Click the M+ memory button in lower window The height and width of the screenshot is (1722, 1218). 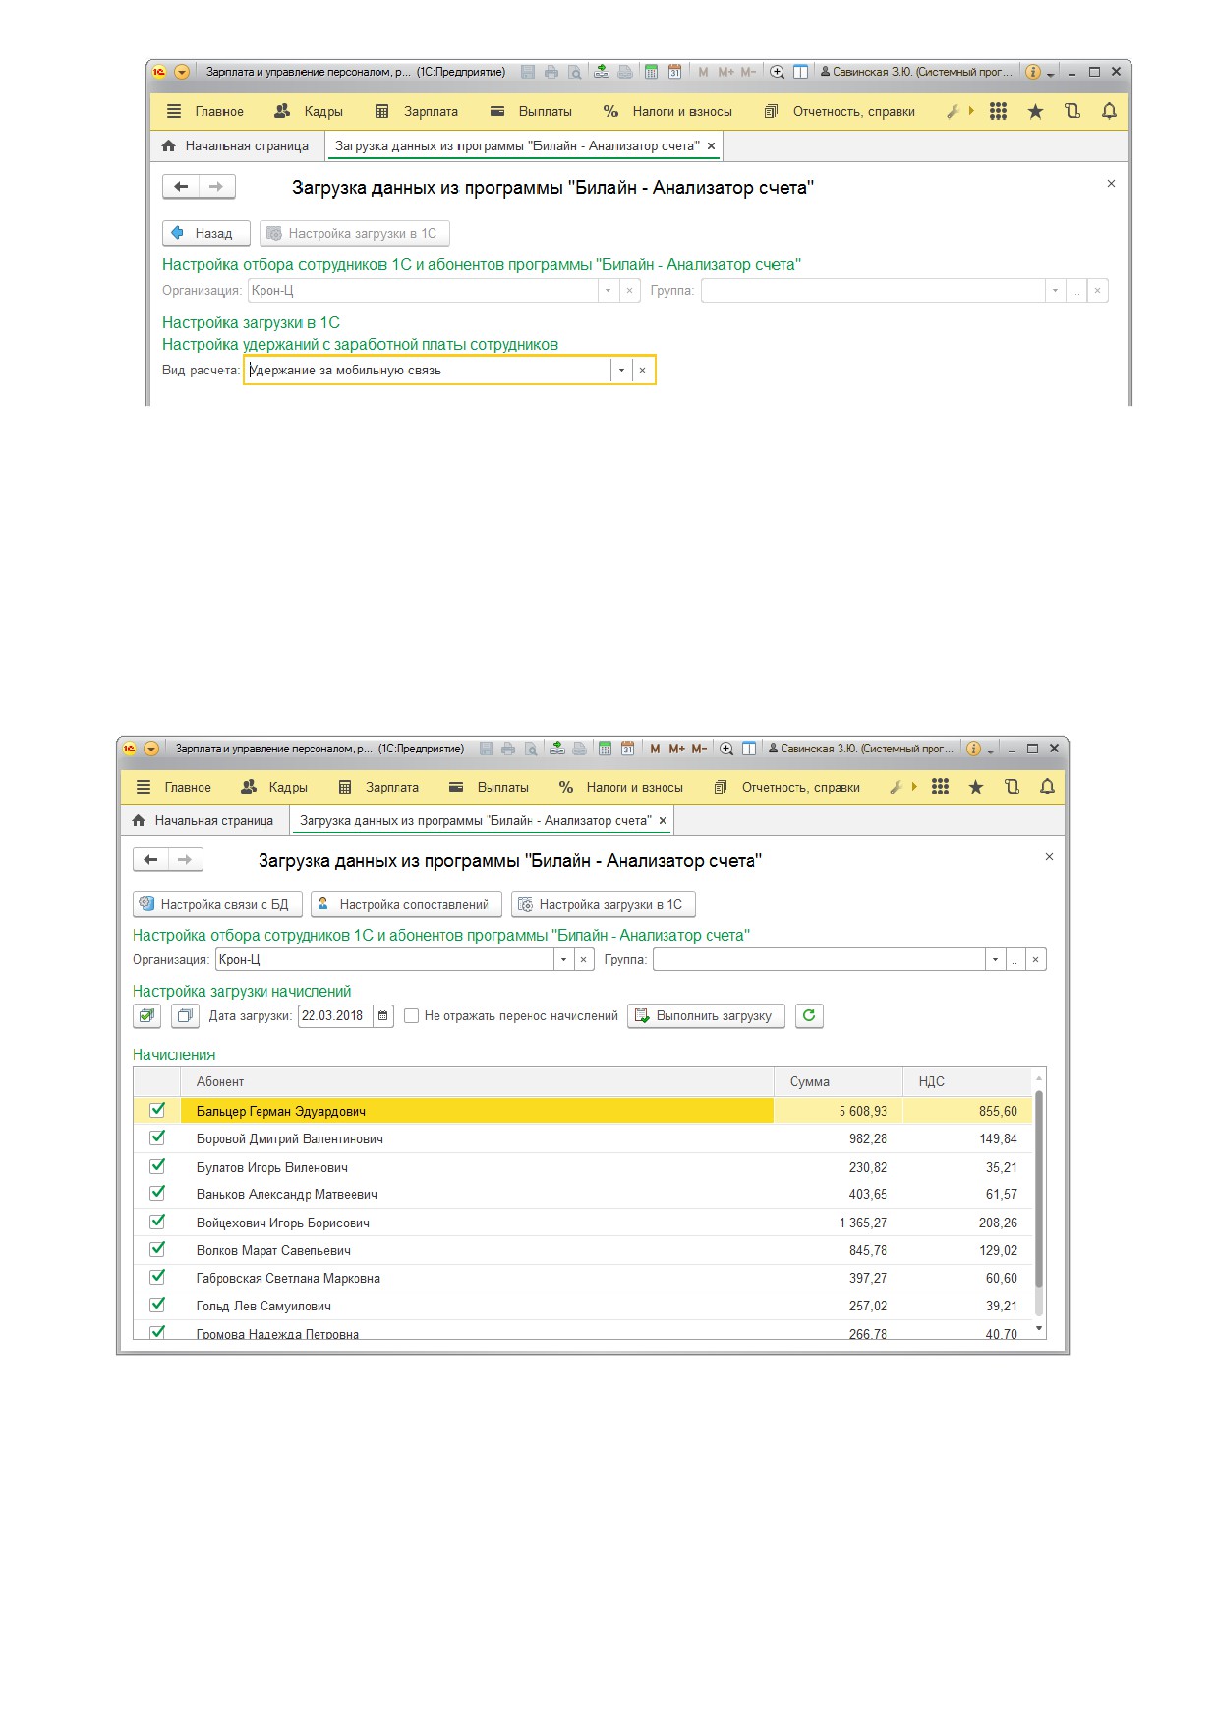tap(676, 748)
